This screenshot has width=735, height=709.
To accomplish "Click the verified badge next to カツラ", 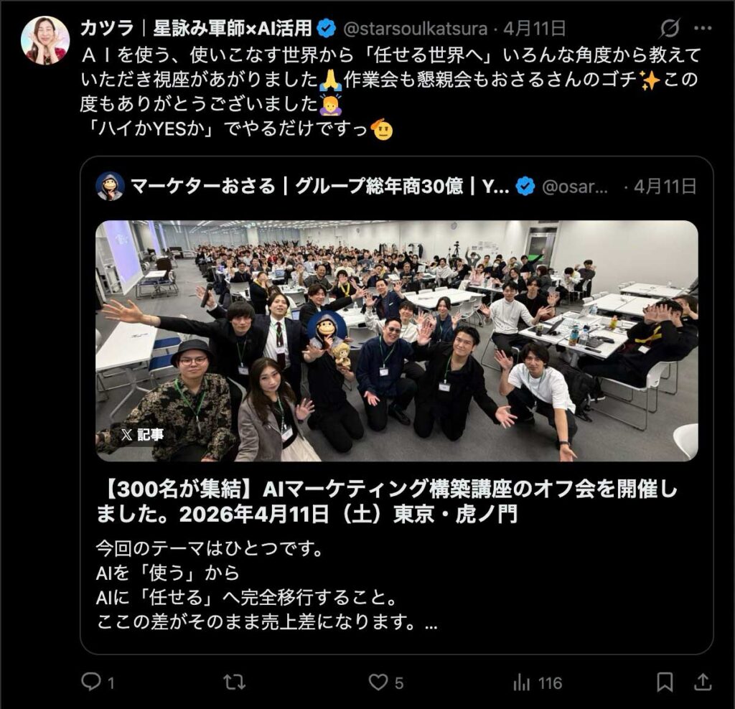I will [327, 29].
